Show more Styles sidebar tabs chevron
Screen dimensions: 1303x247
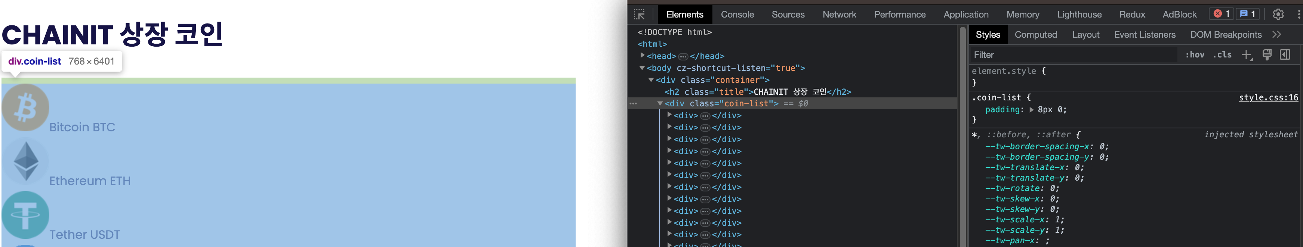click(x=1277, y=34)
